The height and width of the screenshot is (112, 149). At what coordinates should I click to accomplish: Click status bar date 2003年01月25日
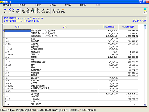pyautogui.click(x=44, y=110)
